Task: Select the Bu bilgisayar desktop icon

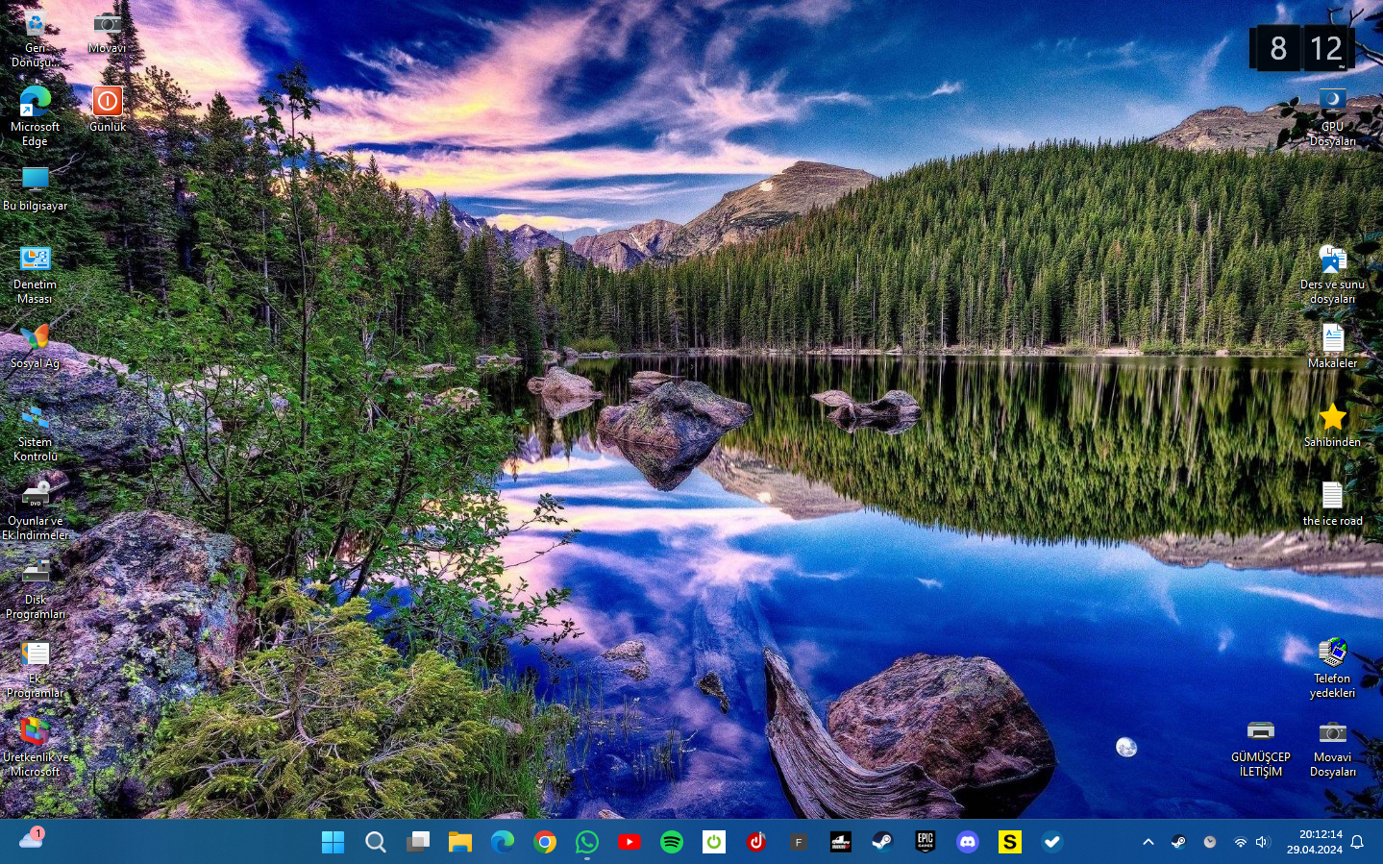Action: [x=35, y=188]
